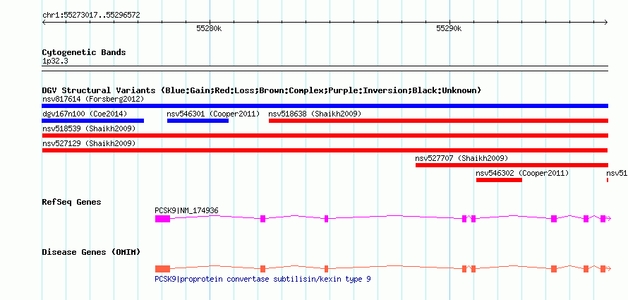
Task: Click the 55280k ruler position label
Action: tap(209, 28)
